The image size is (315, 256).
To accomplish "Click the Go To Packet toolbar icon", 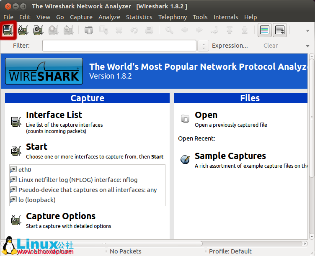I will [x=214, y=30].
